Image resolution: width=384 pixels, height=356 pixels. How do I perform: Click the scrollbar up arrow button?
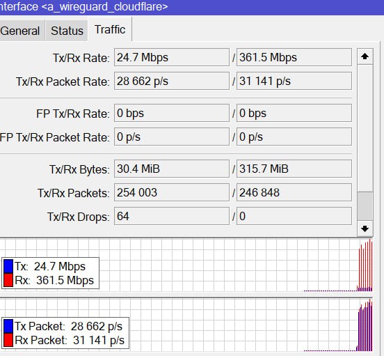[365, 56]
